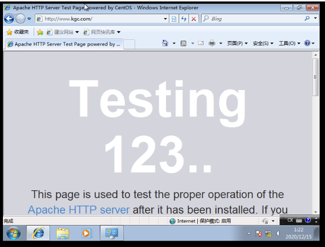
Task: Click the RSS feeds icon
Action: pyautogui.click(x=183, y=43)
